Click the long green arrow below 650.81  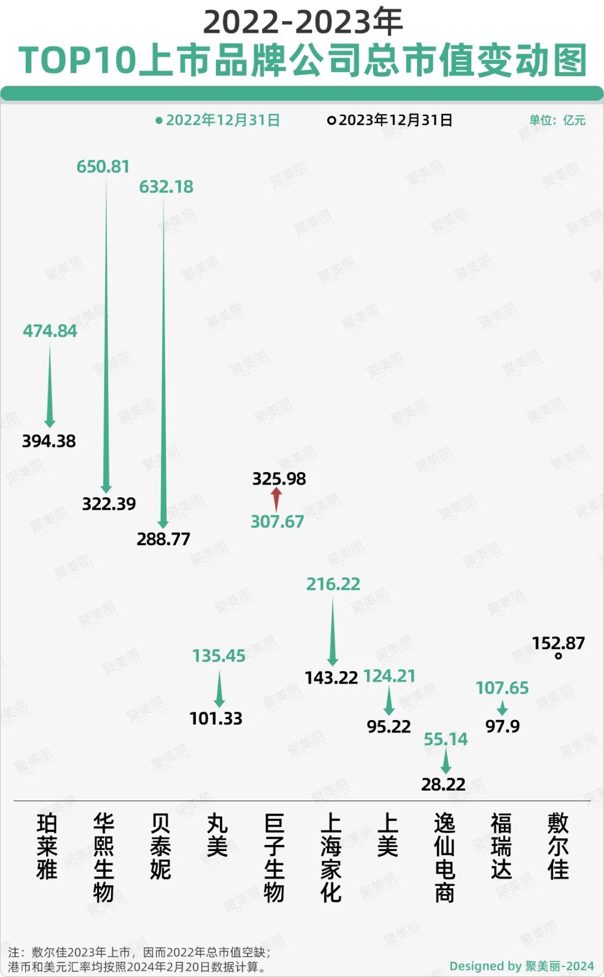click(106, 336)
